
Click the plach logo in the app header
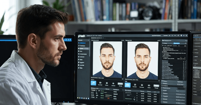(82, 36)
